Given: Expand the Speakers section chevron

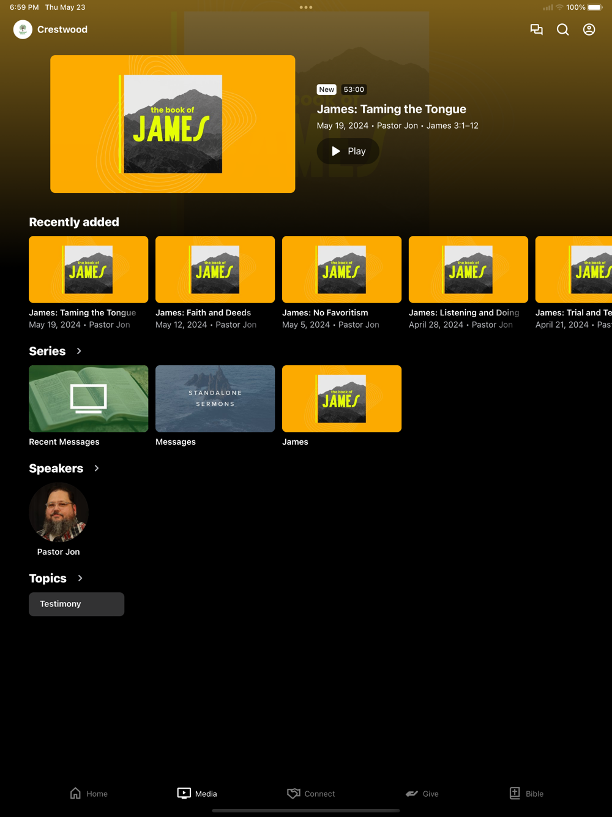Looking at the screenshot, I should 97,469.
